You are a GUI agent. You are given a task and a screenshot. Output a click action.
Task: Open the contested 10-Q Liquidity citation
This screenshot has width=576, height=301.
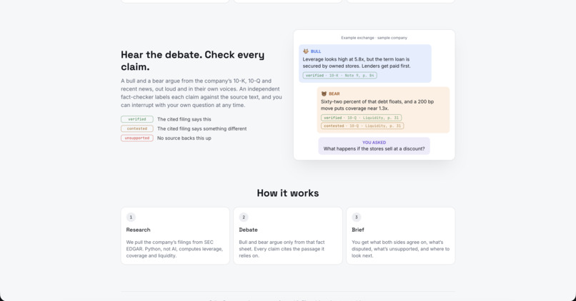point(362,126)
